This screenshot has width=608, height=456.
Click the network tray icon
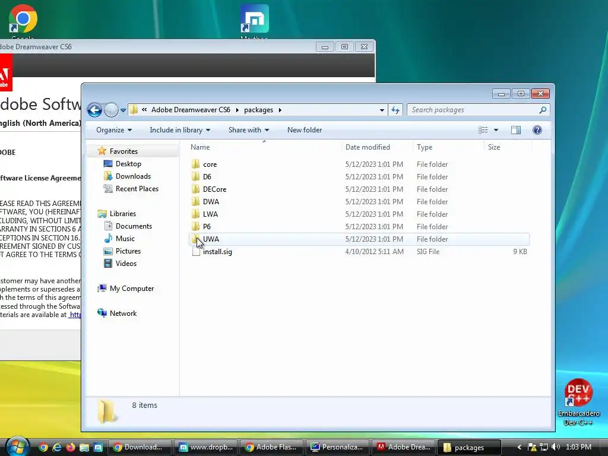(544, 447)
